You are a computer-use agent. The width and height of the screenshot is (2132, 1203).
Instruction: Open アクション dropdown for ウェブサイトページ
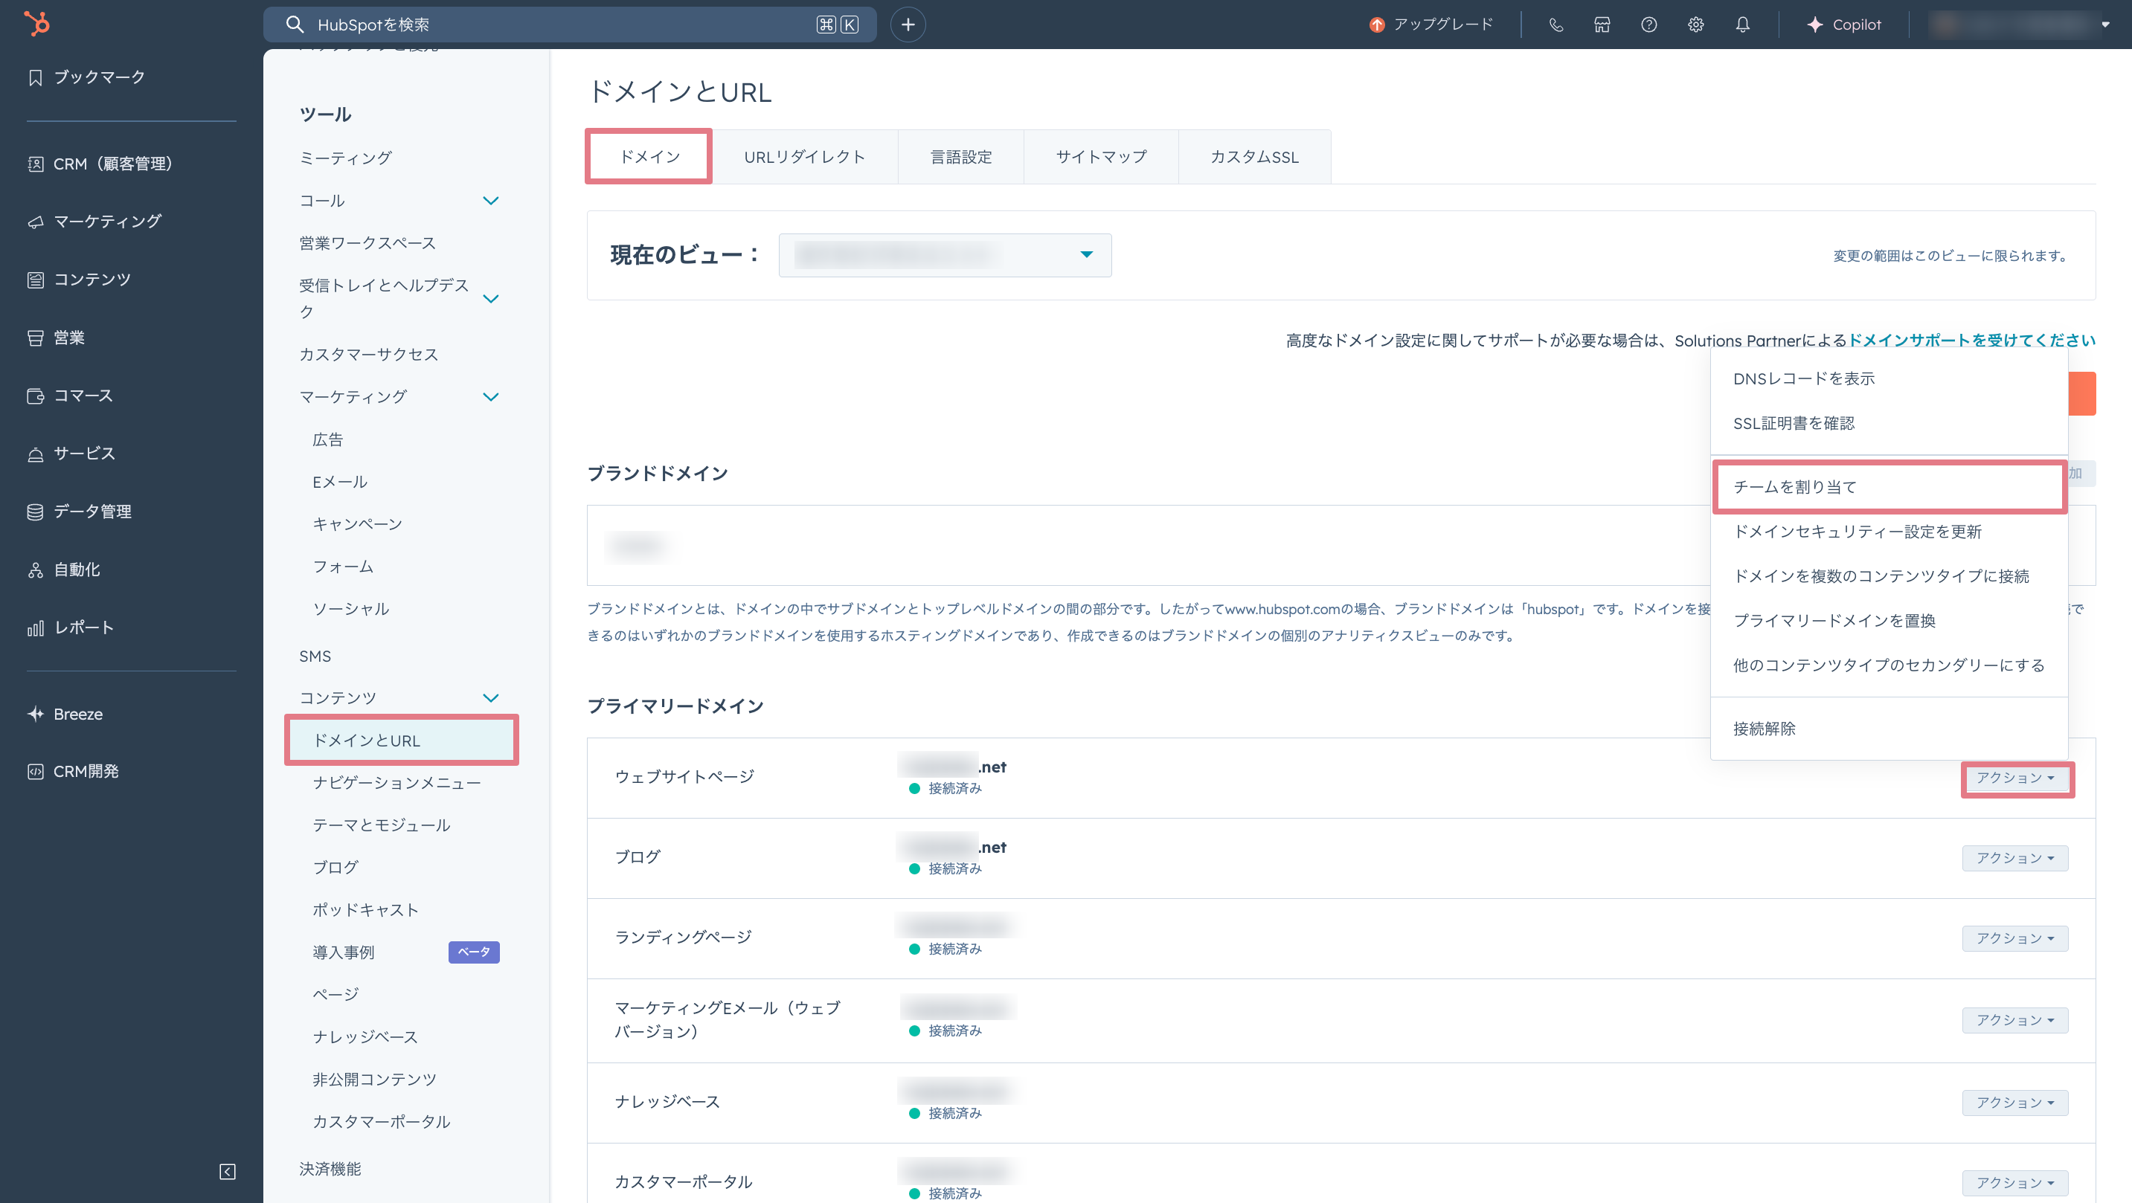point(2015,778)
